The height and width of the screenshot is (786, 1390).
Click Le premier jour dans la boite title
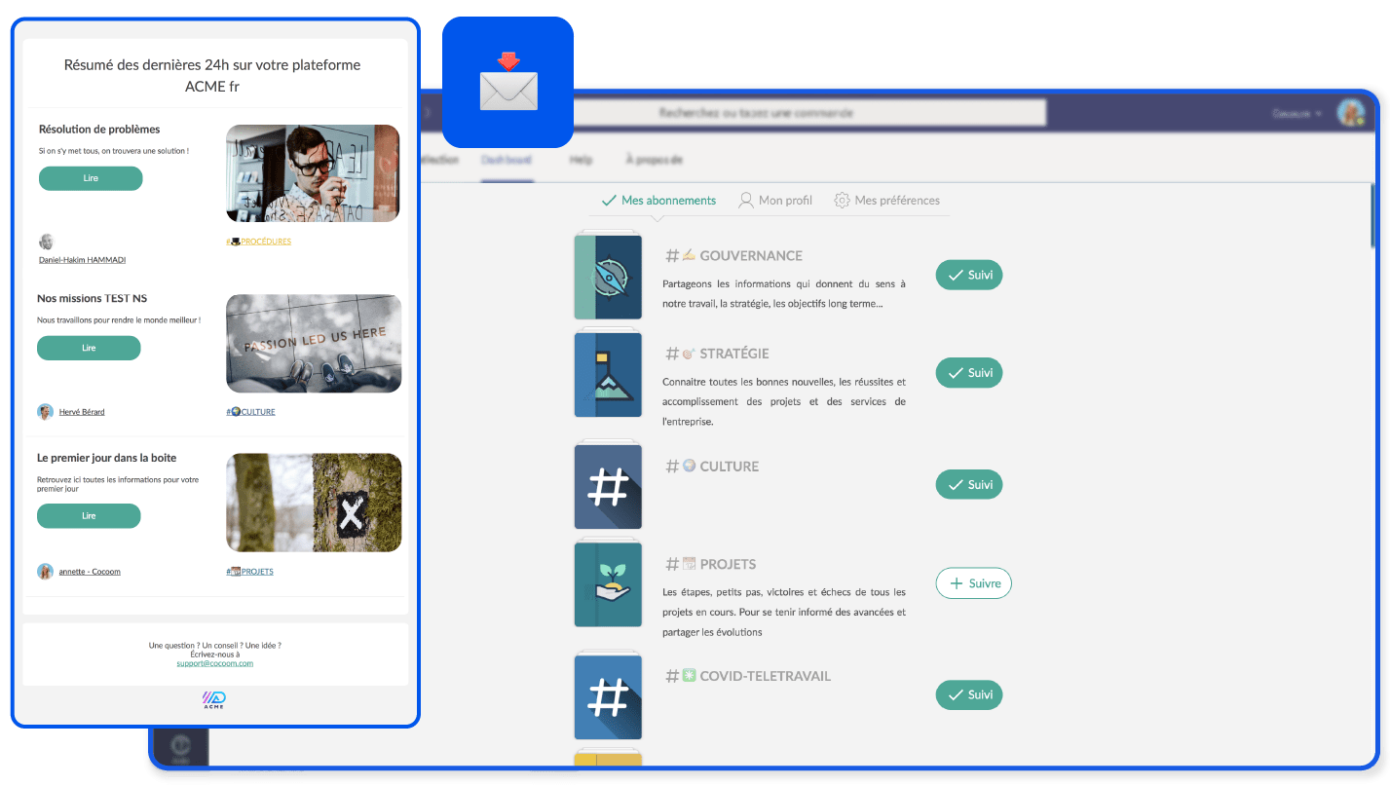[x=107, y=458]
